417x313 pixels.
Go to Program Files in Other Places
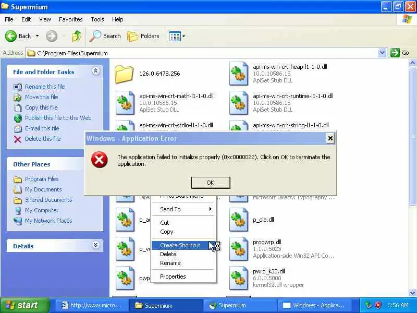pyautogui.click(x=42, y=179)
